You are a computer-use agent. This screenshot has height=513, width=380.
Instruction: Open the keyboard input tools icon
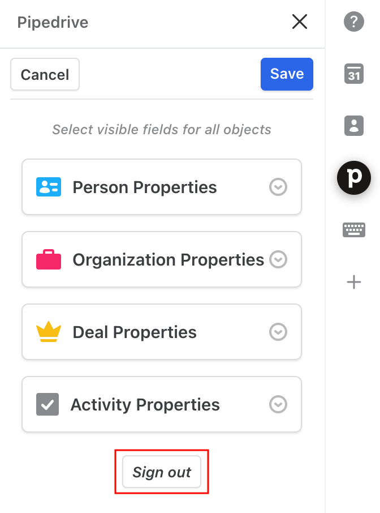click(x=354, y=230)
